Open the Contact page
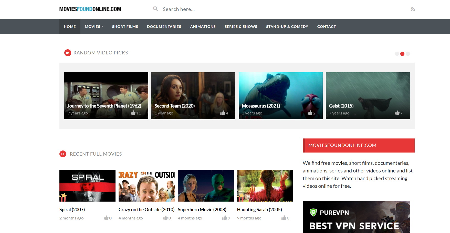Viewport: 450px width, 233px height. (x=327, y=27)
